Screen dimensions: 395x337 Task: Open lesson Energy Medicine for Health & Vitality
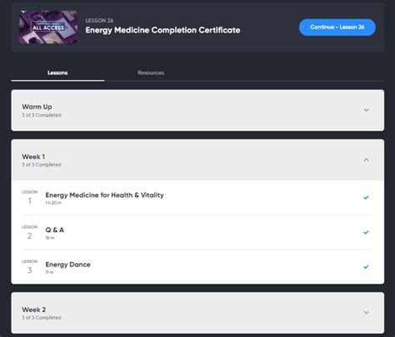[104, 195]
